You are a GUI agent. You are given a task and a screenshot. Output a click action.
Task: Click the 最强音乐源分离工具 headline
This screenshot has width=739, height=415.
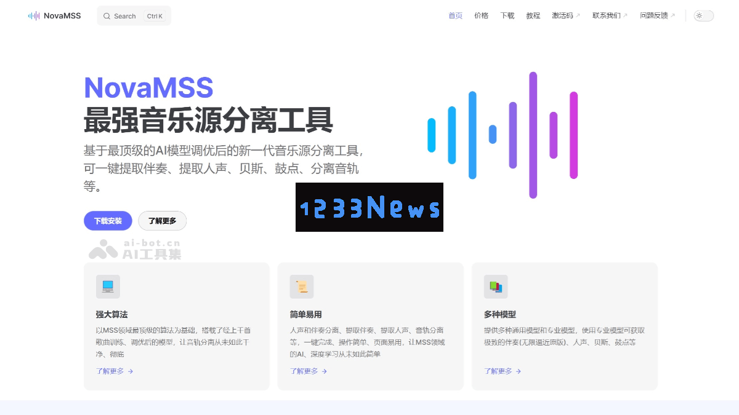209,121
